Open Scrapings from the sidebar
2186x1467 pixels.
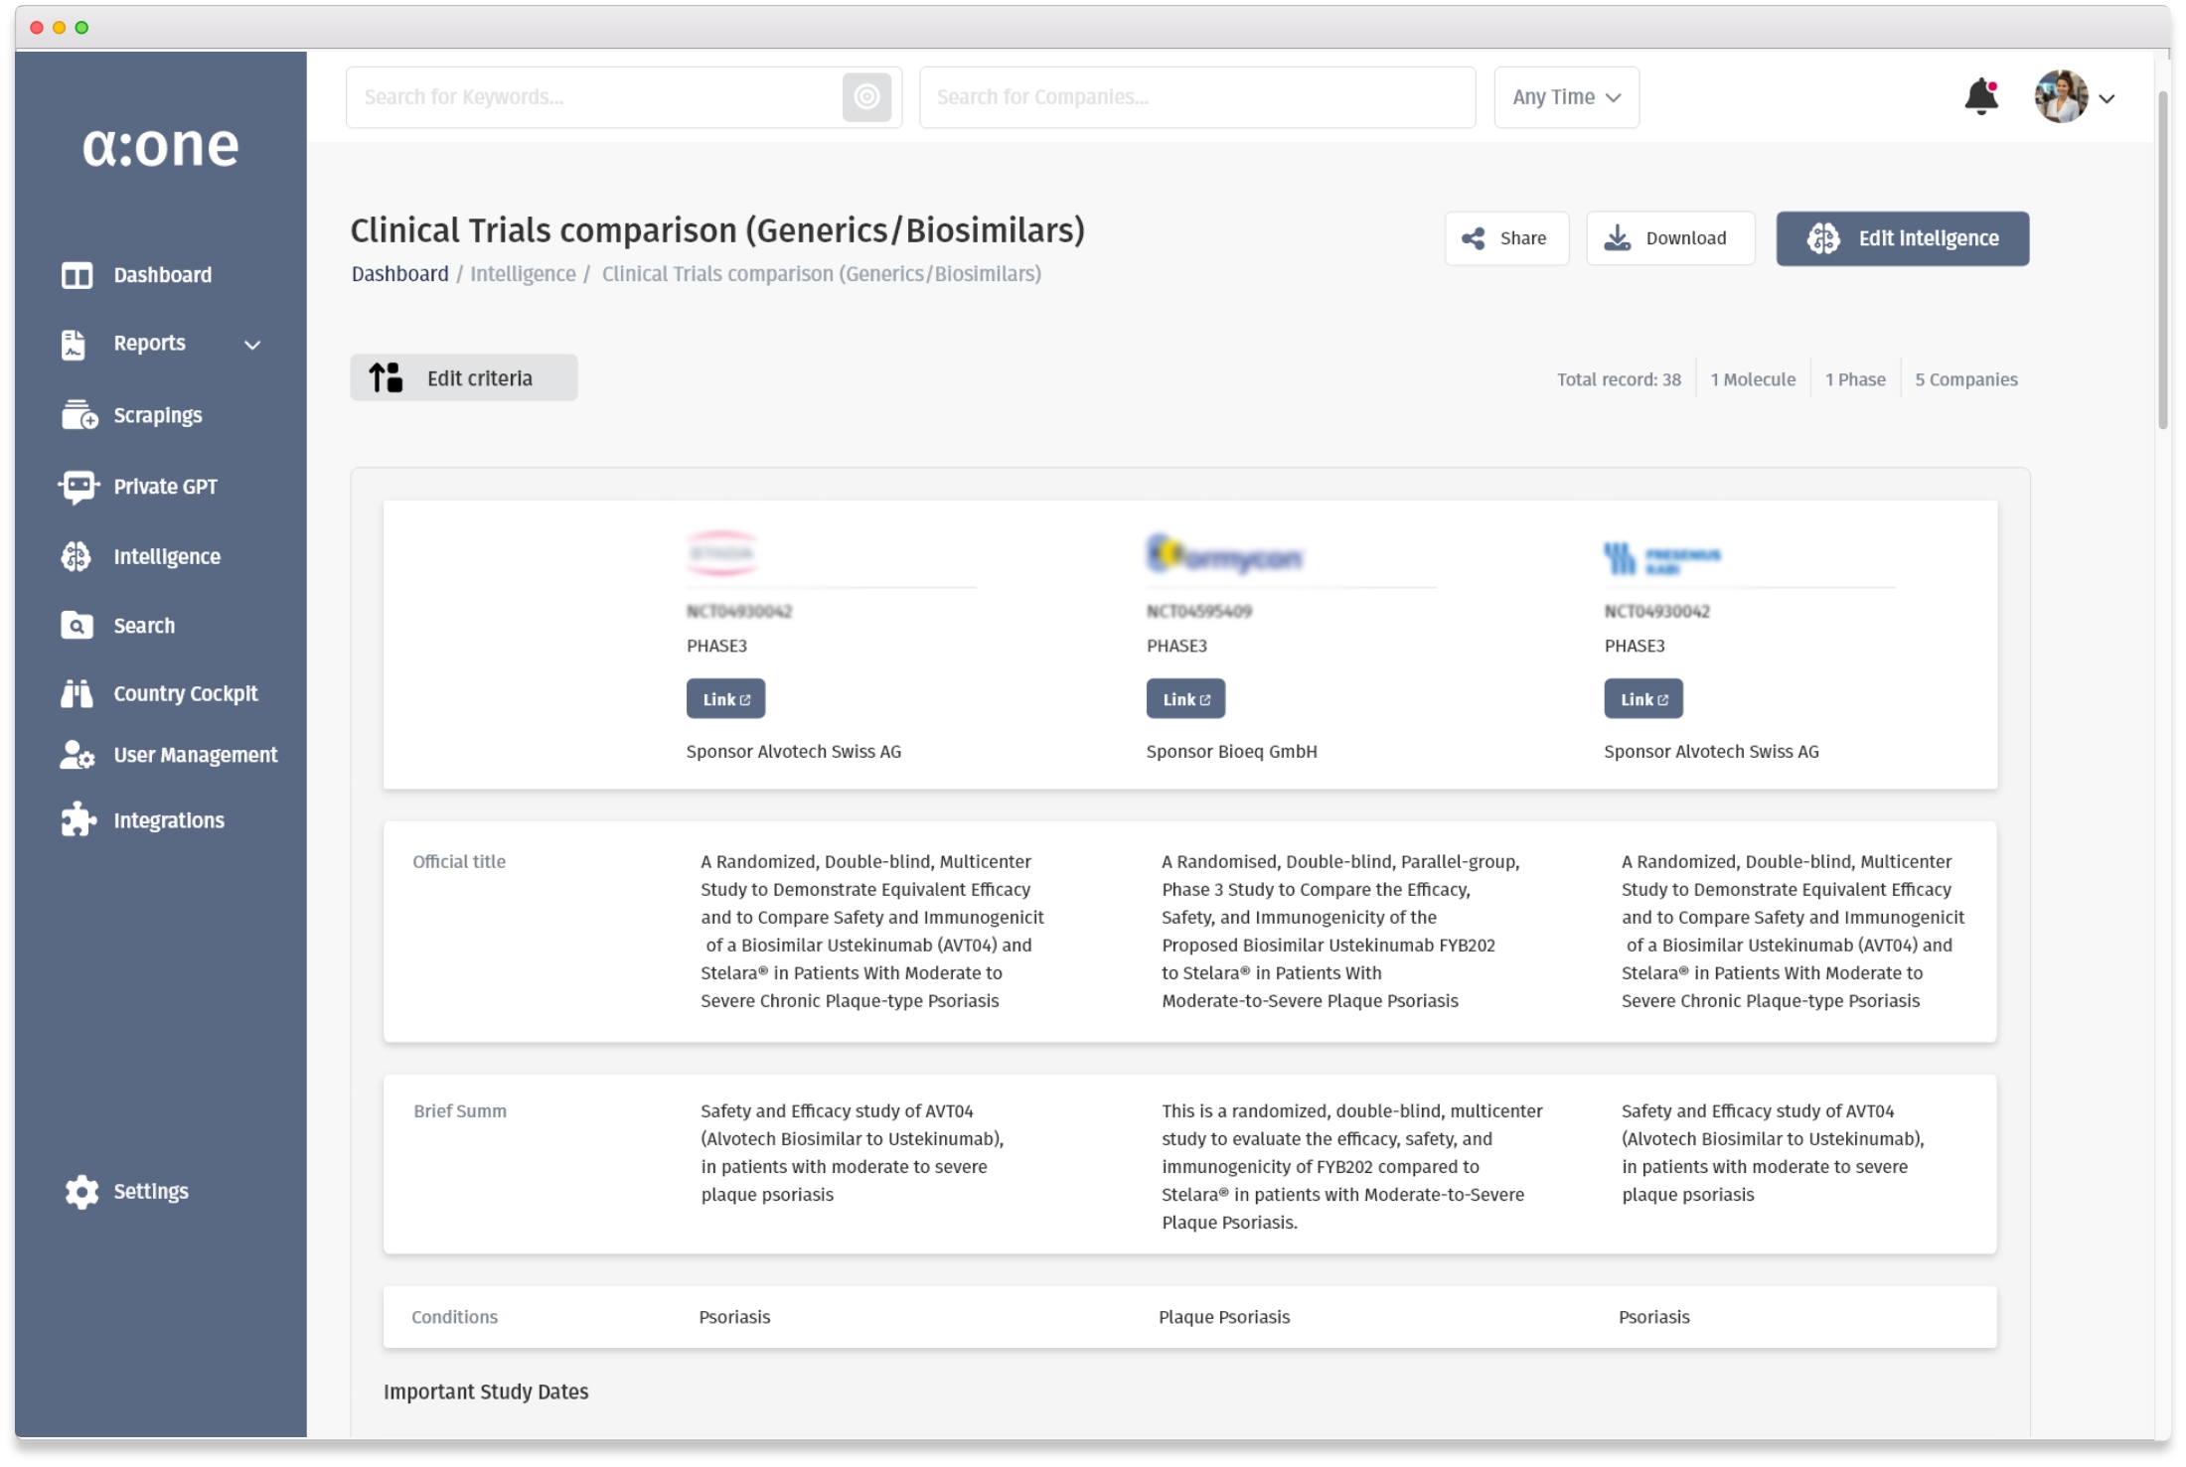[157, 415]
